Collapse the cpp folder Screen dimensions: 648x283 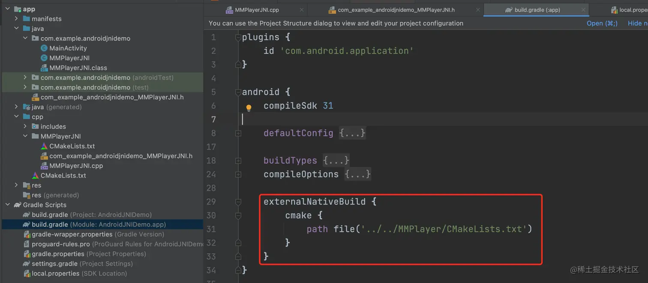pos(16,117)
